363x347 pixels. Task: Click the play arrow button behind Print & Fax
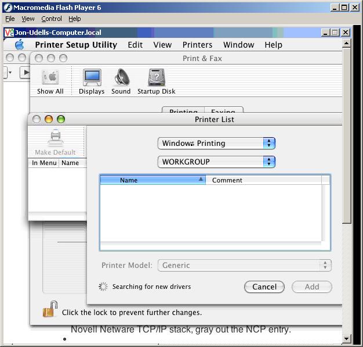tap(25, 72)
